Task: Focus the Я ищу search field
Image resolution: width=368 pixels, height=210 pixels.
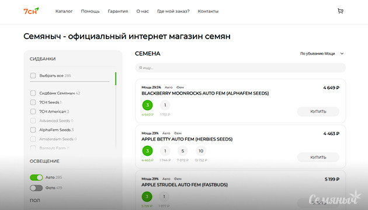Action: point(240,68)
